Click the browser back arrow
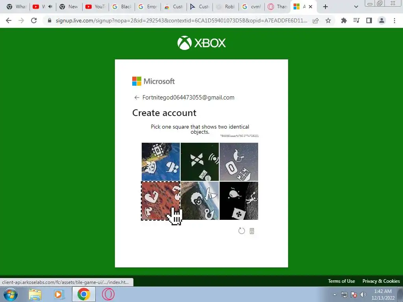The image size is (403, 302). pyautogui.click(x=9, y=20)
